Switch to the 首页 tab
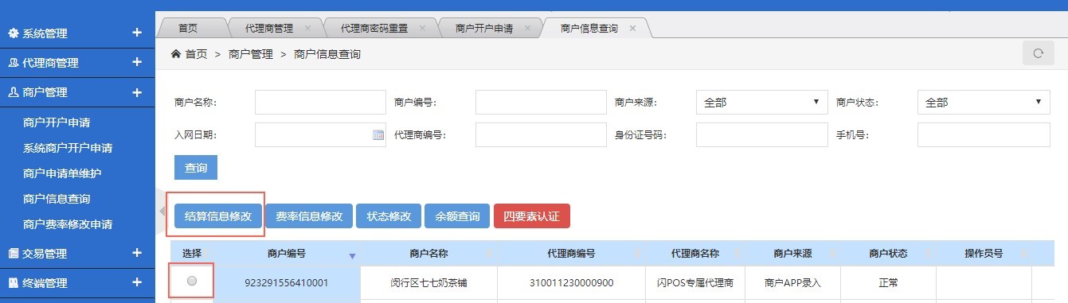The width and height of the screenshot is (1068, 303). point(188,28)
